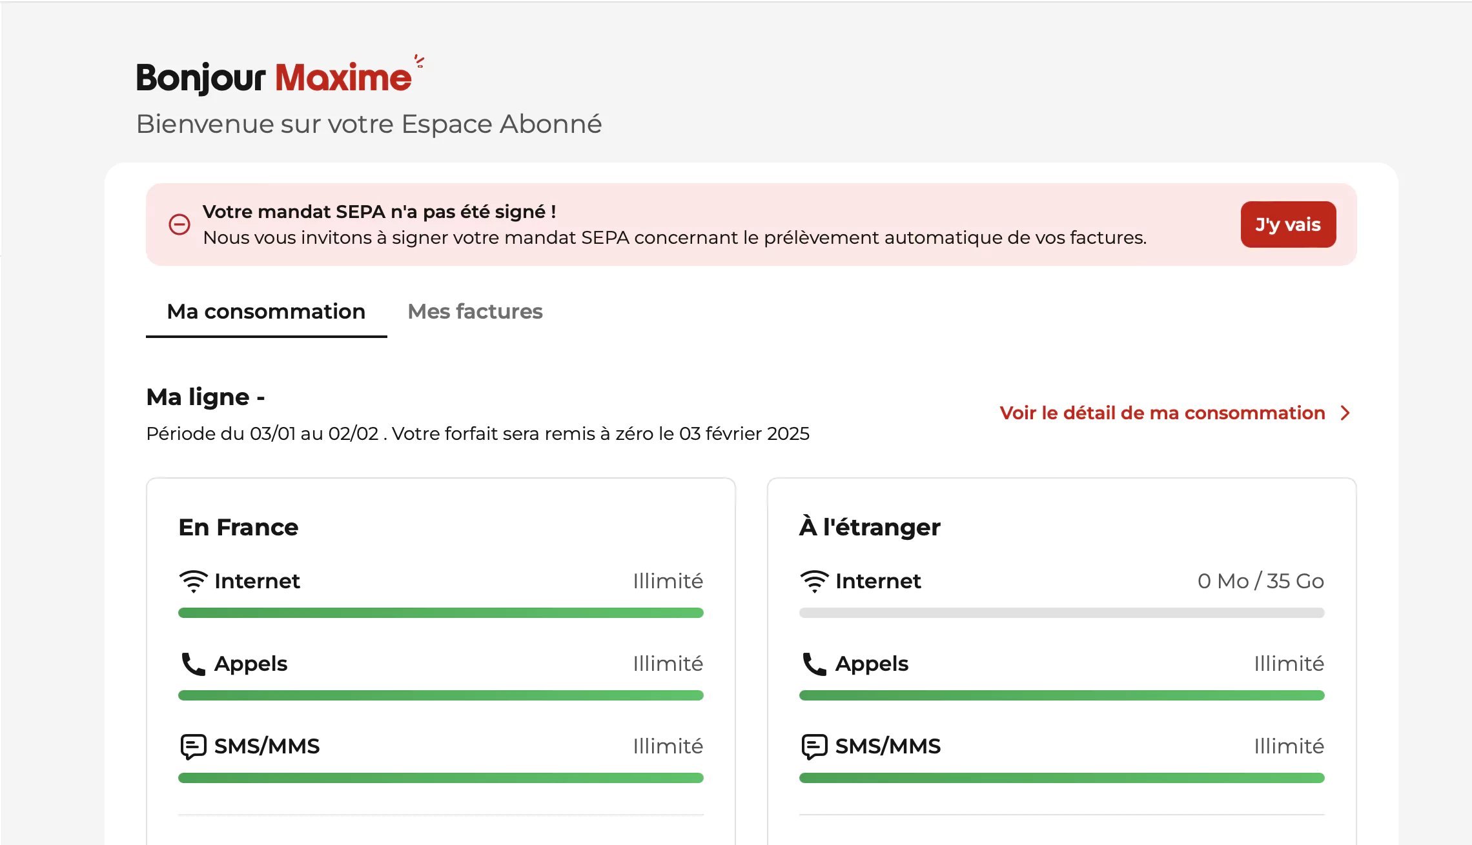Viewport: 1472px width, 845px height.
Task: Open Voir le détail de ma consommation link
Action: 1162,413
